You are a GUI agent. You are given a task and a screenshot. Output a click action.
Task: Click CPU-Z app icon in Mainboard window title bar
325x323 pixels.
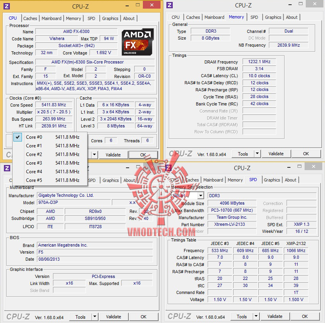(x=7, y=168)
